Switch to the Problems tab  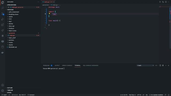tap(46, 65)
